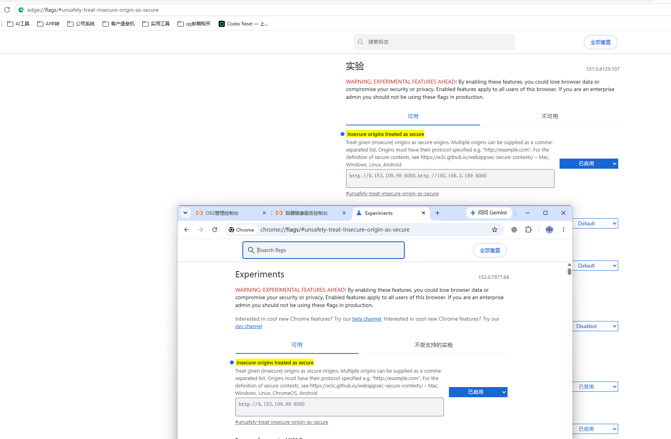This screenshot has height=439, width=671.
Task: Open the 公司系统 bookmark folder
Action: click(81, 24)
